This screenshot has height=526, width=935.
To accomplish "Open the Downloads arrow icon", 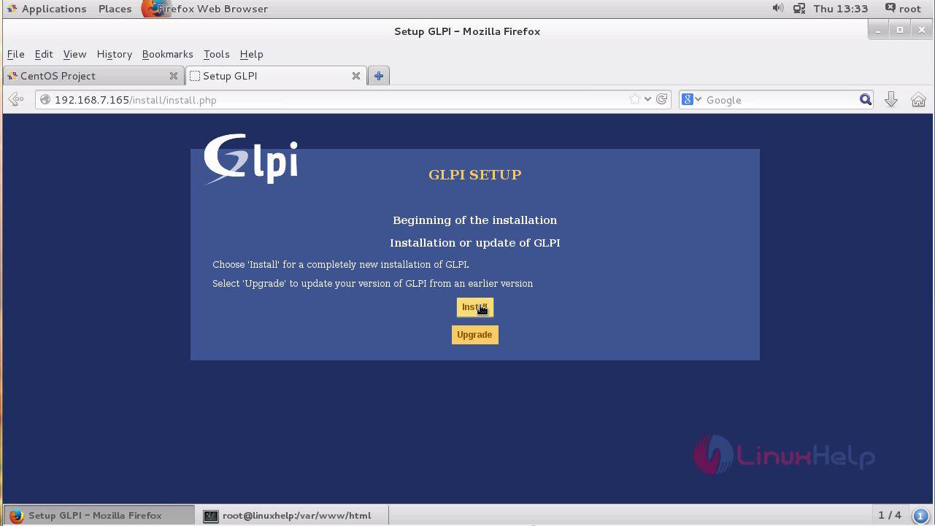I will tap(891, 100).
